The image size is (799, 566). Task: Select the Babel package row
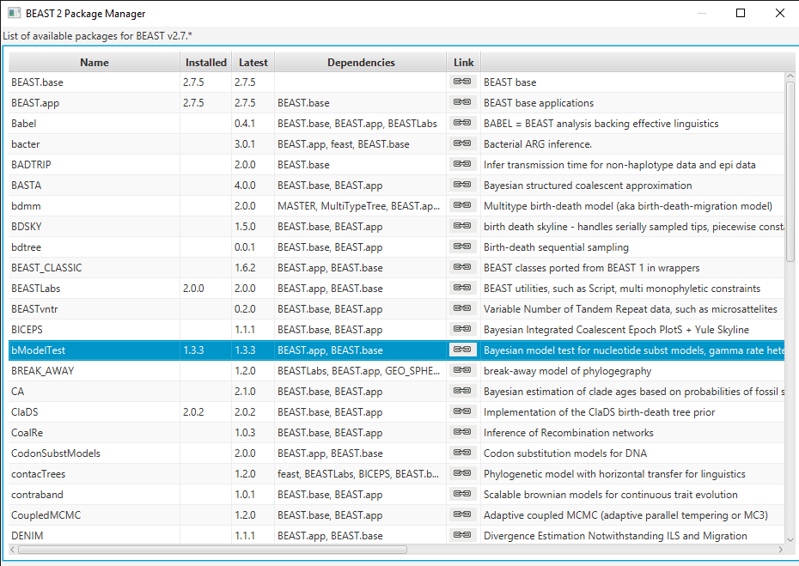click(x=396, y=124)
